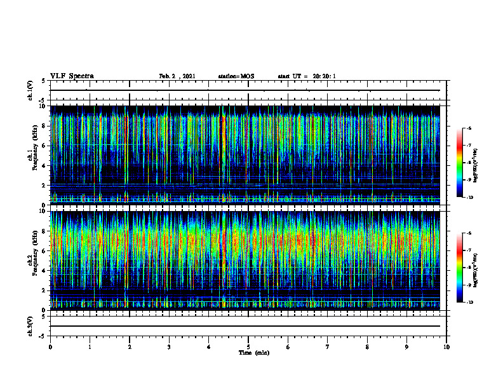The width and height of the screenshot is (503, 389).
Task: Click the "ch.1(V)" axis label
Action: point(30,90)
